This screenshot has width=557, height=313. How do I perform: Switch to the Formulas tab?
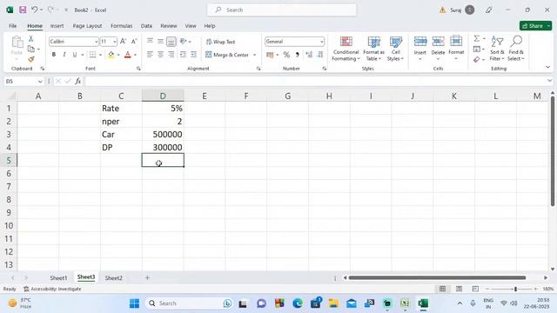tap(122, 26)
